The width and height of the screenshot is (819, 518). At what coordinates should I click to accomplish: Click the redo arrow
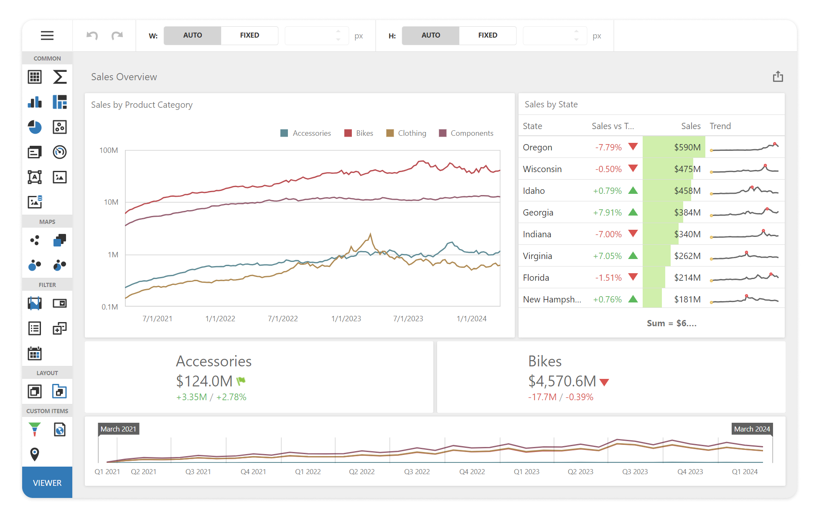point(117,36)
